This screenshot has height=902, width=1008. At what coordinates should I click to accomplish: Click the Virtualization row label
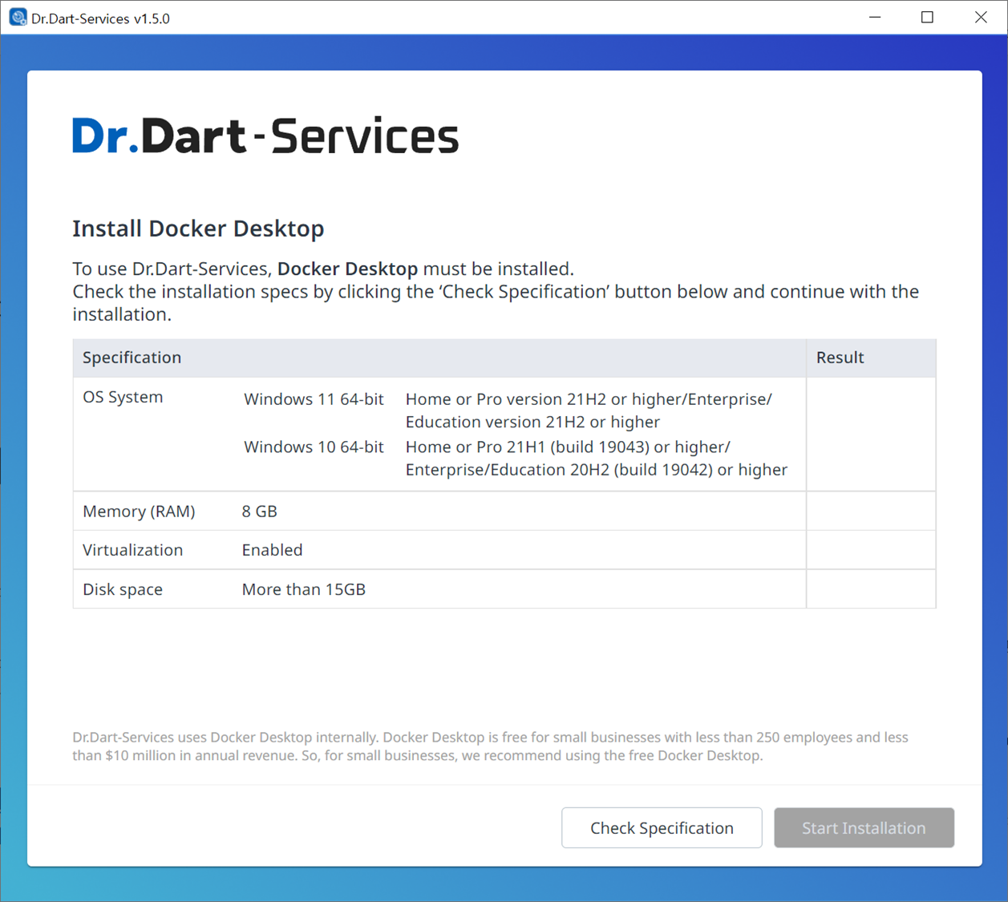pos(132,550)
